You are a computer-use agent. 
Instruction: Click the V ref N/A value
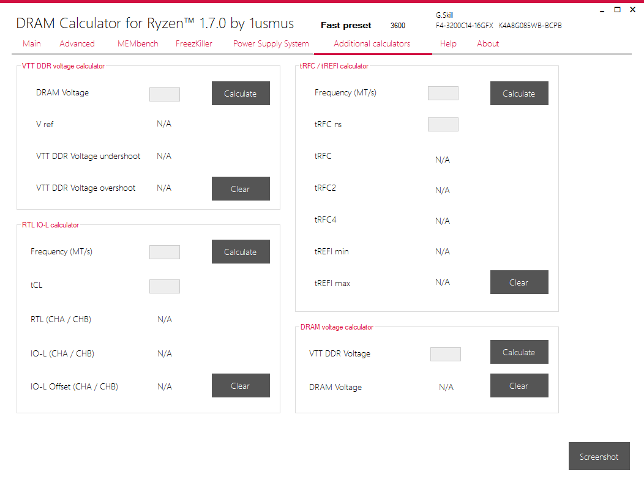click(x=164, y=124)
